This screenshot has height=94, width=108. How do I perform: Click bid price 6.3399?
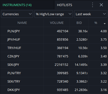[x=83, y=56]
